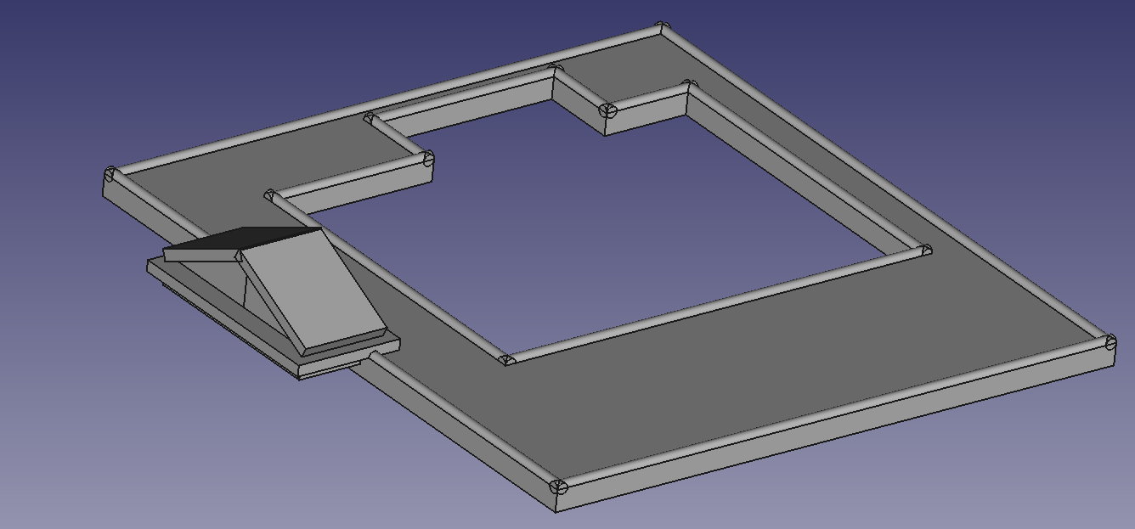Image resolution: width=1135 pixels, height=529 pixels.
Task: Click the vertex circle at the frame's nearest corner
Action: tap(558, 487)
